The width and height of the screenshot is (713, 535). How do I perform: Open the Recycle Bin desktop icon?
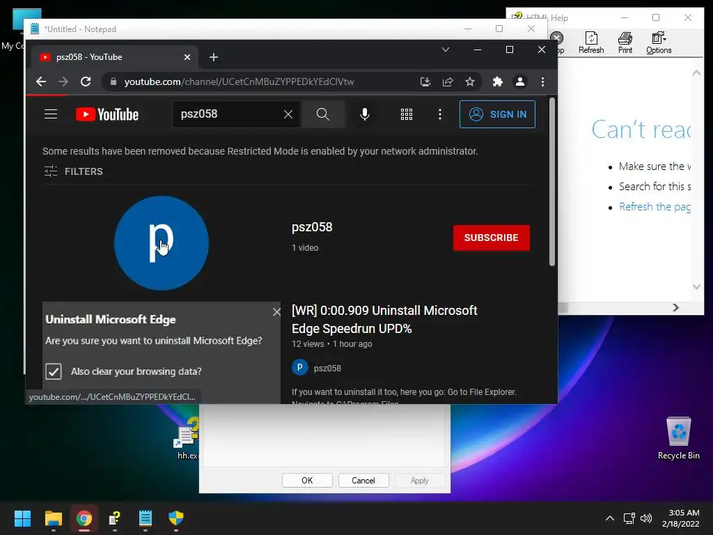(678, 439)
